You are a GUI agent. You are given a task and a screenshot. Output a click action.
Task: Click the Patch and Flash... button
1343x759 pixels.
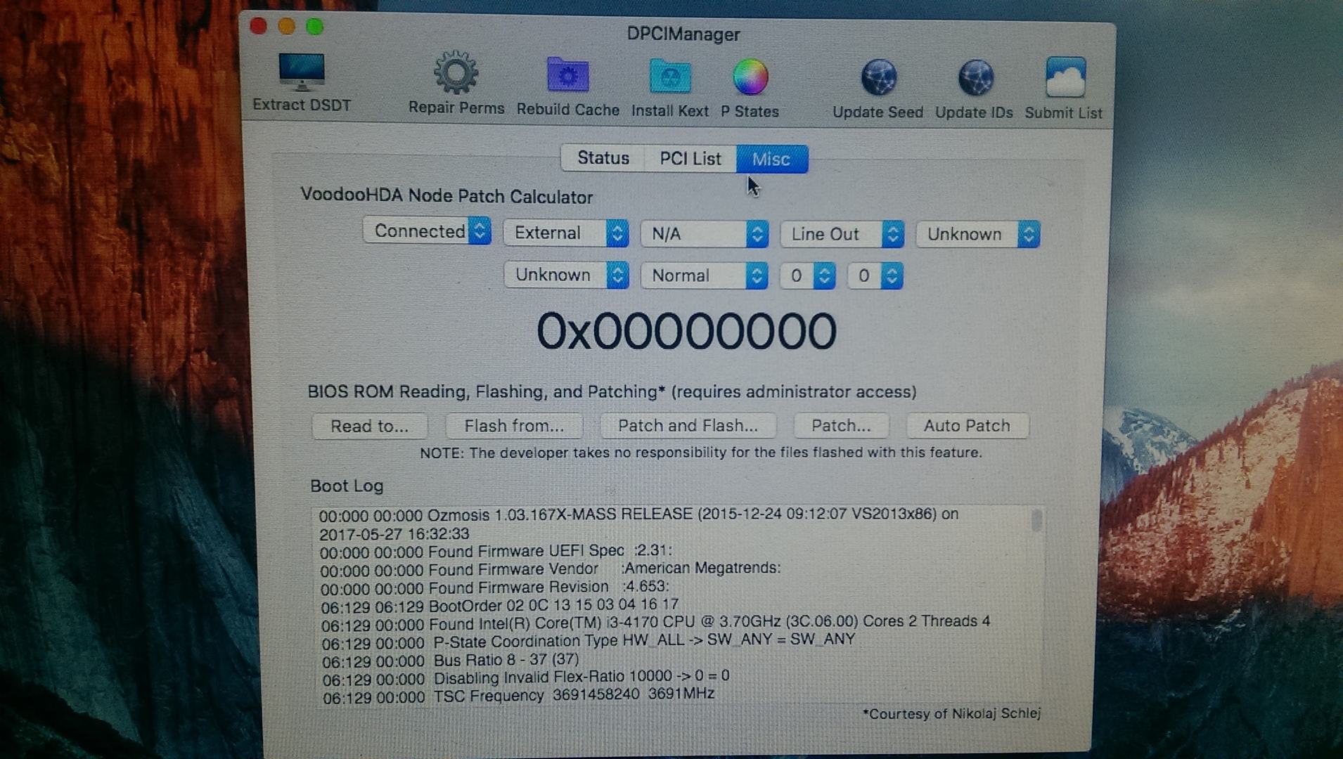pos(688,426)
